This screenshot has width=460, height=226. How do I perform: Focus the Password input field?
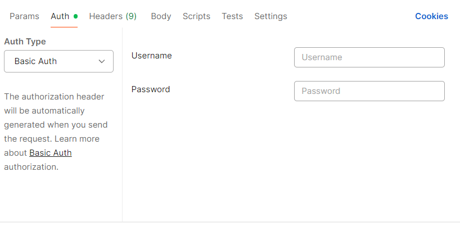coord(369,91)
